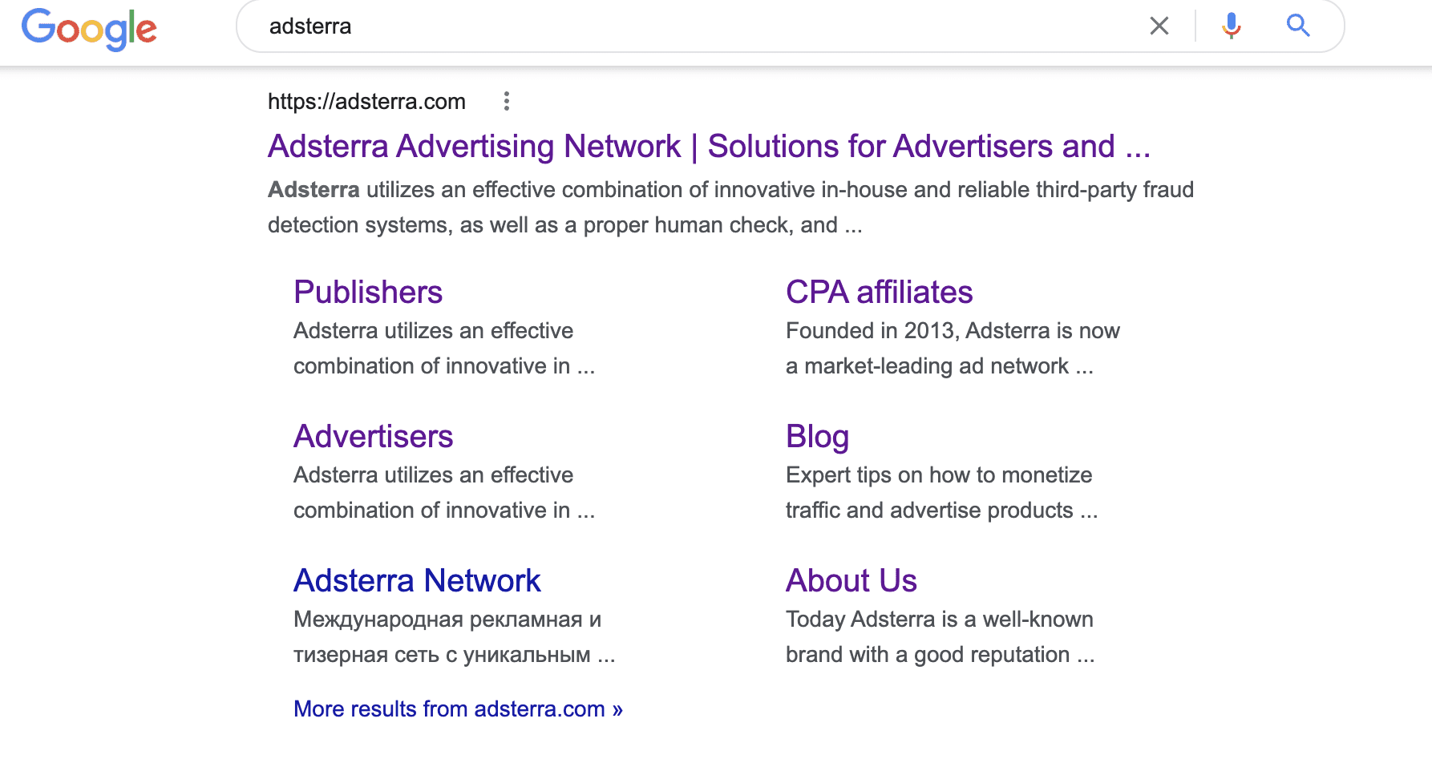Visit the https://adsterra.com URL link
Viewport: 1432px width, 763px height.
pos(366,101)
